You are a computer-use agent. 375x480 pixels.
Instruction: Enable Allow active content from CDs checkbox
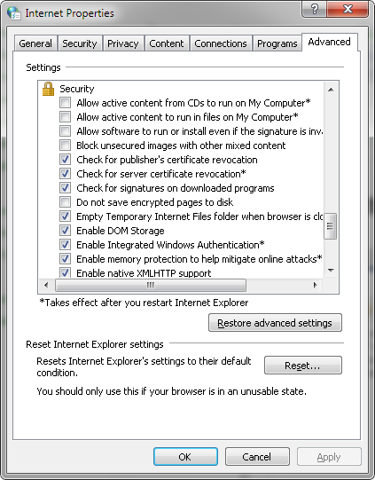pos(65,103)
